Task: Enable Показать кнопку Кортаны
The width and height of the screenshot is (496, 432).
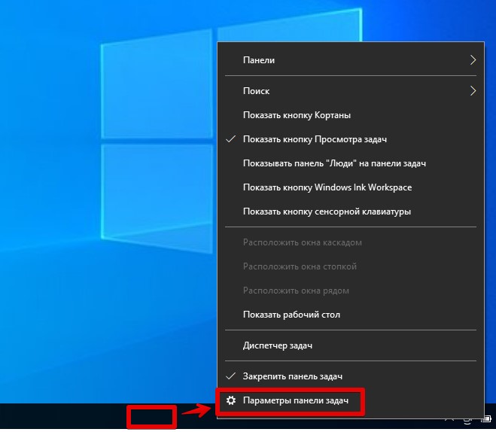Action: (351, 115)
